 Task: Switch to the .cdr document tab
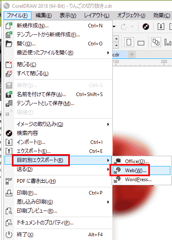pyautogui.click(x=120, y=55)
